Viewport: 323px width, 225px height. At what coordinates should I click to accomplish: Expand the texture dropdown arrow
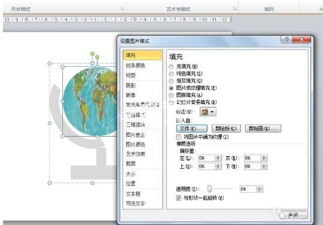(x=212, y=112)
